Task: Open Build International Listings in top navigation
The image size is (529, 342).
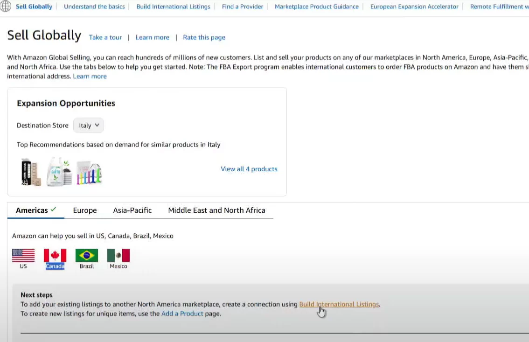Action: pyautogui.click(x=173, y=7)
